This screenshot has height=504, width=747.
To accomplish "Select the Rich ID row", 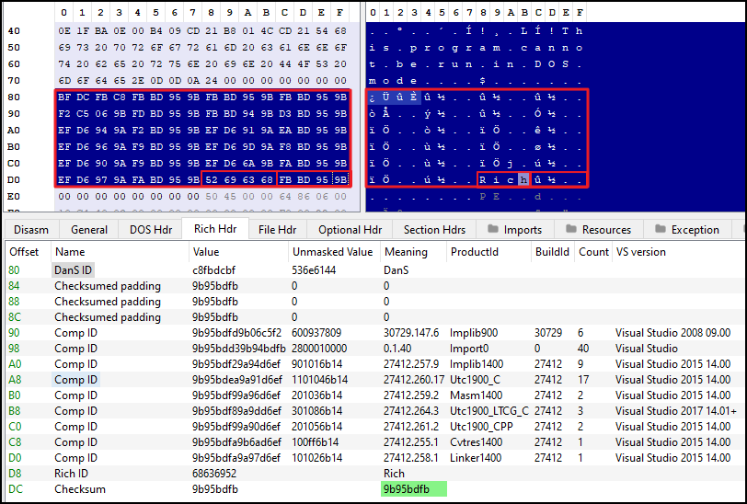I will [x=70, y=474].
